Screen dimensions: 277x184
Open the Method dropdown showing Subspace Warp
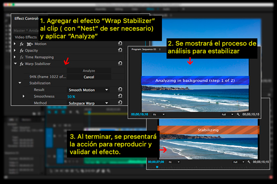(88, 103)
